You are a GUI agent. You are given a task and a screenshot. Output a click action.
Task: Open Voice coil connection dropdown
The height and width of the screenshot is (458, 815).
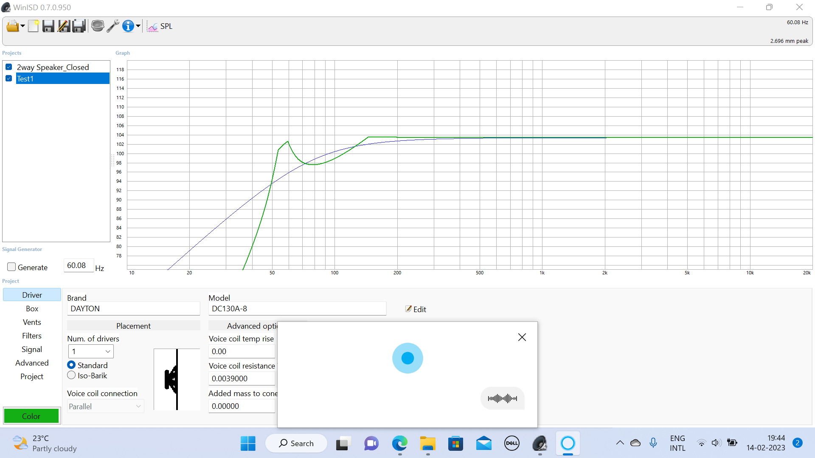coord(105,406)
